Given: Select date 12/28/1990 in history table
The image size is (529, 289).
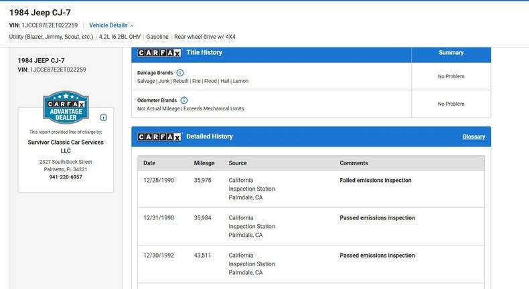Looking at the screenshot, I should pos(159,180).
